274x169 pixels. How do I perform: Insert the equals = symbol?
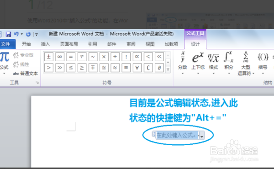(71, 57)
